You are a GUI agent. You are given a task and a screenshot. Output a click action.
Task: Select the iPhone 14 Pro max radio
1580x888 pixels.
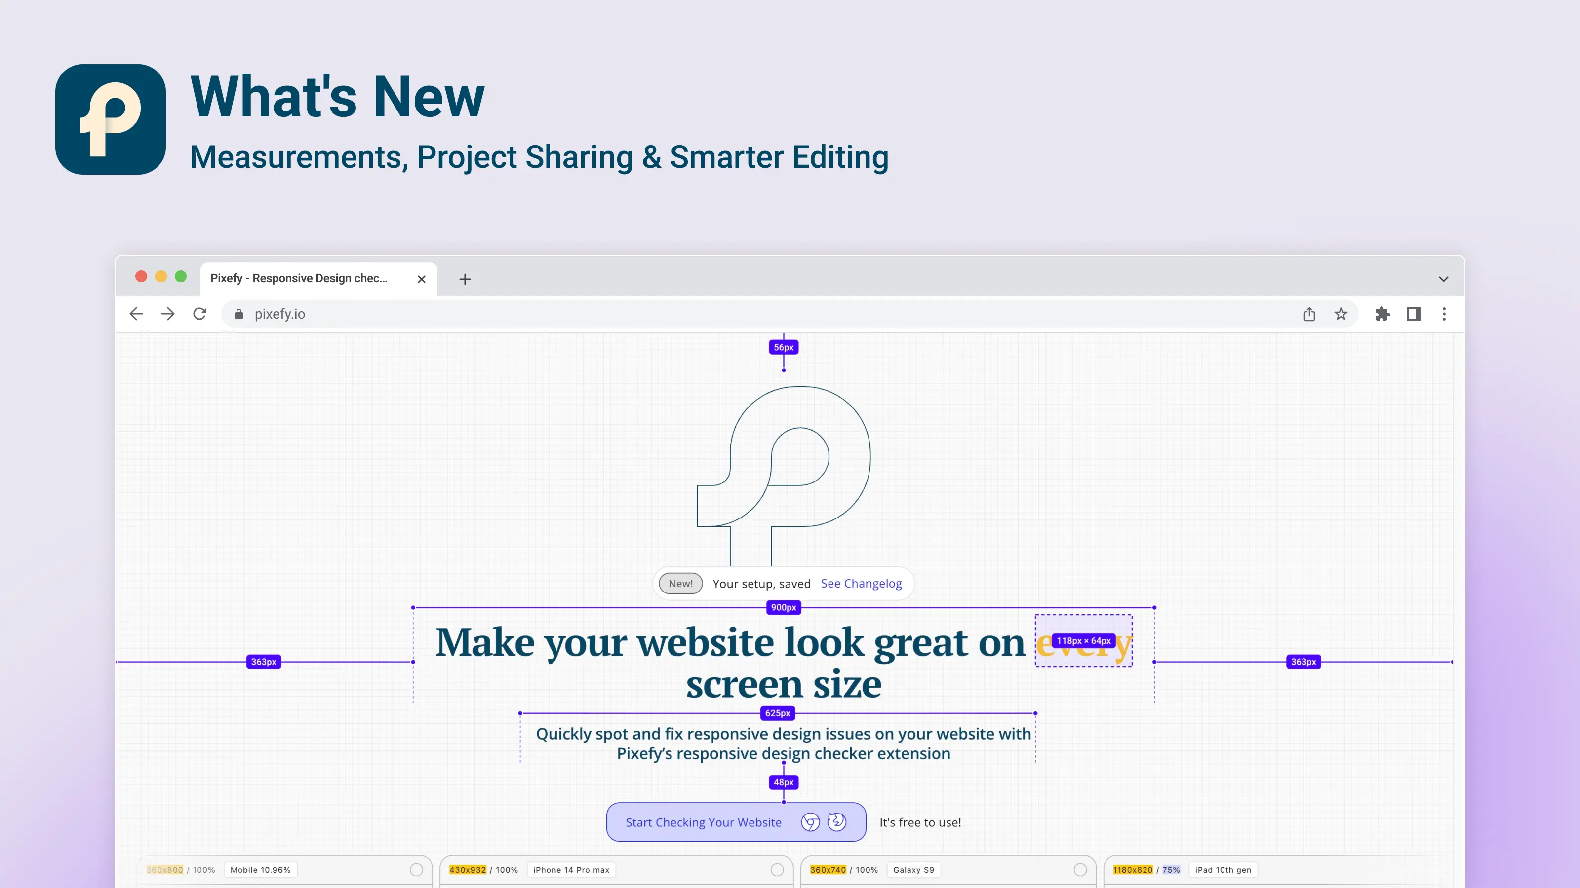(x=777, y=870)
